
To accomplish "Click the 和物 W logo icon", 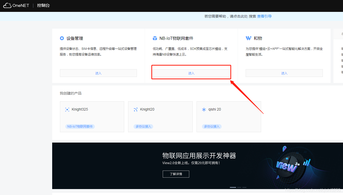I will coord(248,38).
